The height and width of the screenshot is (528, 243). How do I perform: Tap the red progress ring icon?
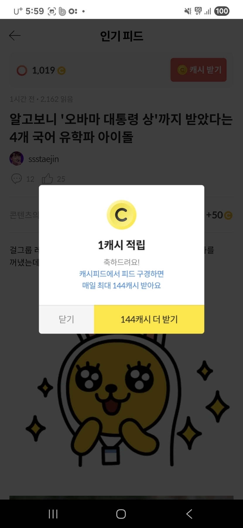pyautogui.click(x=22, y=70)
